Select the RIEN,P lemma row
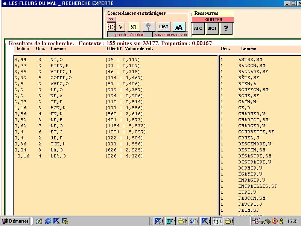This screenshot has height=226, width=301. [116, 66]
